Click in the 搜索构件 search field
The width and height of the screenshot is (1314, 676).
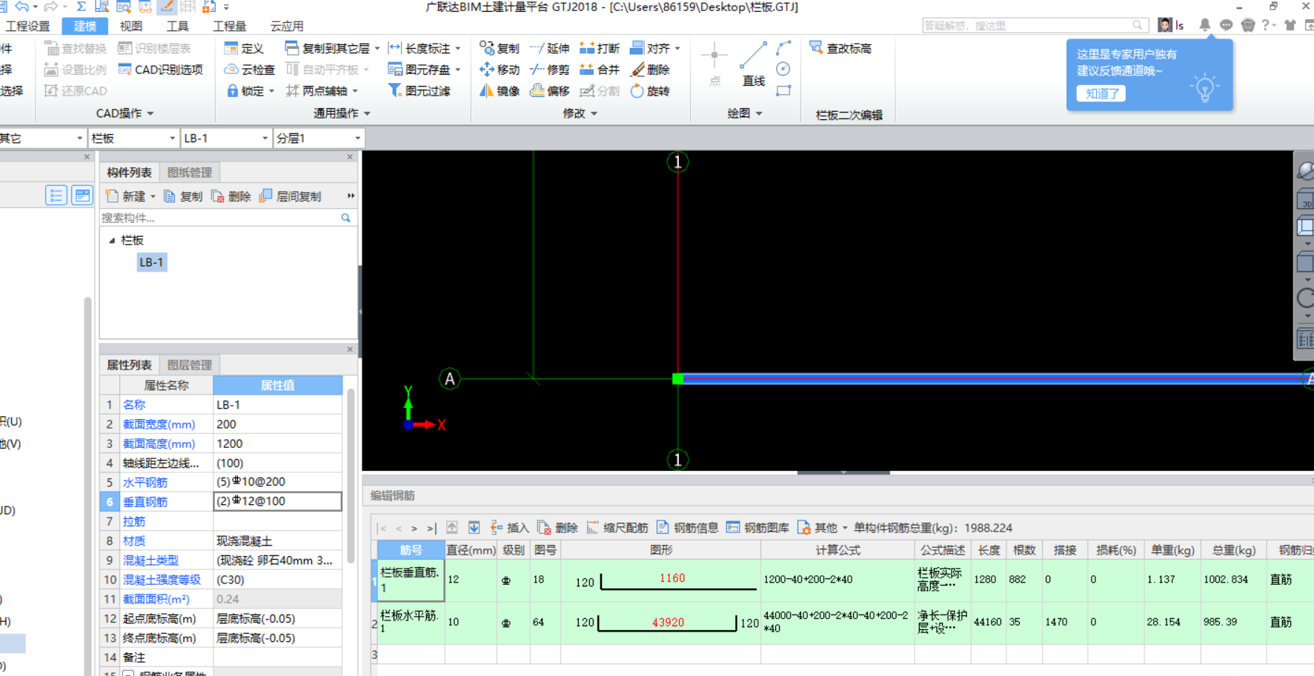click(219, 218)
